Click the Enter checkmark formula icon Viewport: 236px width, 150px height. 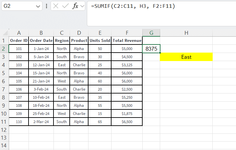point(65,6)
